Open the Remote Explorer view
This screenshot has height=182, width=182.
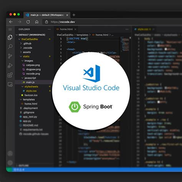(10, 84)
